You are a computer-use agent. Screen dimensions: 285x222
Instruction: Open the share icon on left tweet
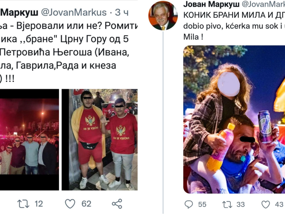(x=117, y=204)
